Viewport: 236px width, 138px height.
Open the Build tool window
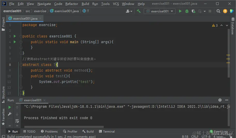click(88, 131)
